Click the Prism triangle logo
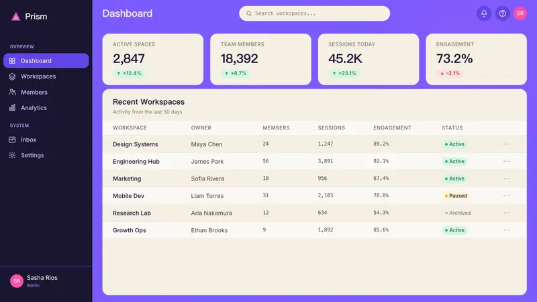The height and width of the screenshot is (302, 537). click(15, 16)
